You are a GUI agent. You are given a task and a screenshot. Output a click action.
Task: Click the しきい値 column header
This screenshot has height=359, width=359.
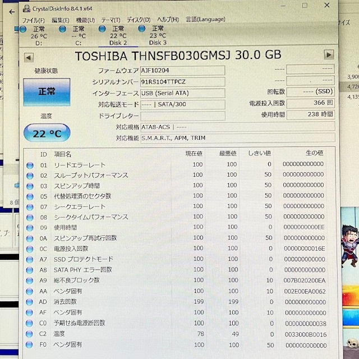tap(260, 153)
